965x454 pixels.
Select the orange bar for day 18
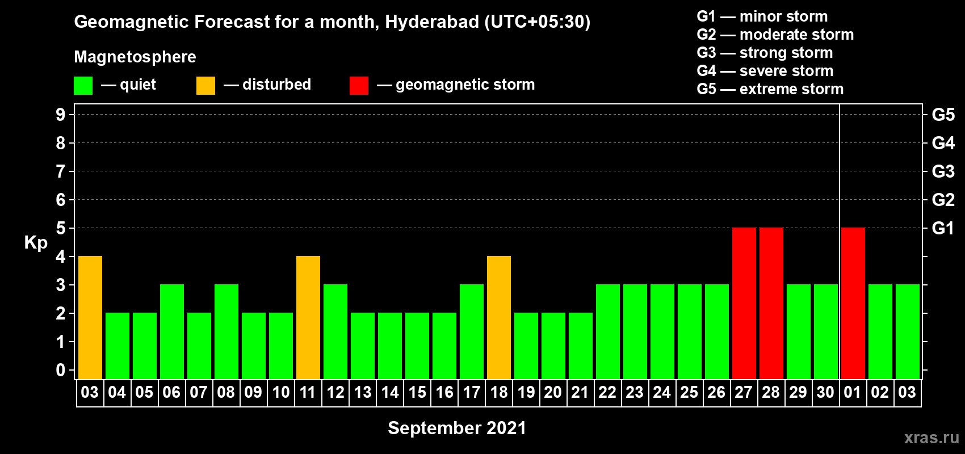[x=499, y=318]
